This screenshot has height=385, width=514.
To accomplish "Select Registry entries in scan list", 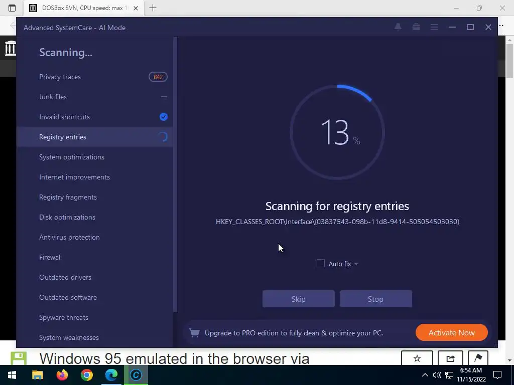I will pyautogui.click(x=94, y=137).
